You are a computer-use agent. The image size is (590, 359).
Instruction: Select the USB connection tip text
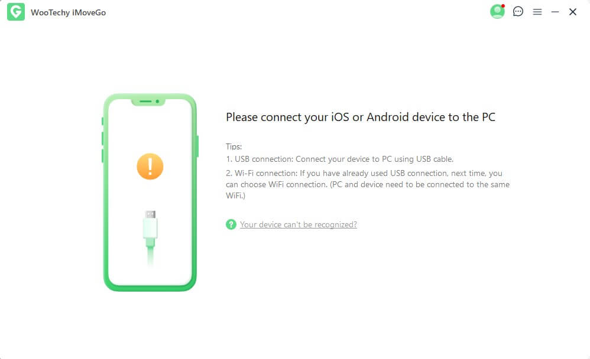[x=339, y=159]
